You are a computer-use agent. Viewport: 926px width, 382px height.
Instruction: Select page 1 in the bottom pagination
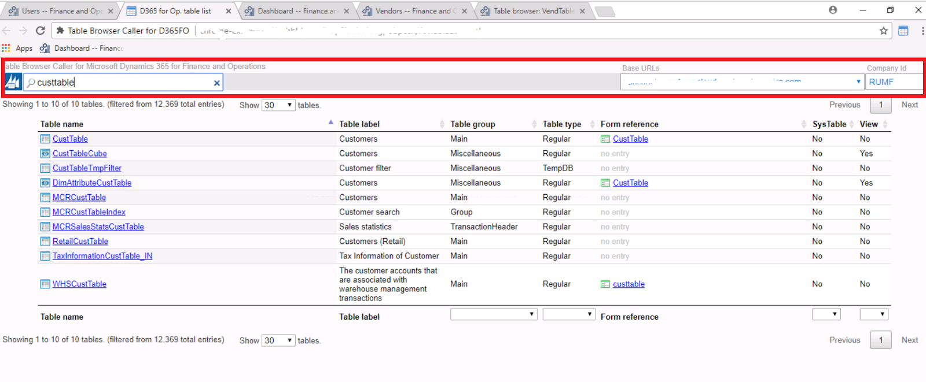click(881, 340)
